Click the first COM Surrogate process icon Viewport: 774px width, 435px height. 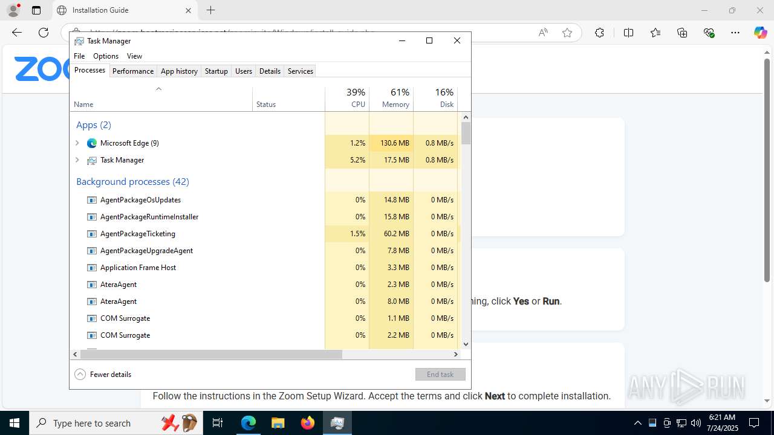click(x=92, y=318)
